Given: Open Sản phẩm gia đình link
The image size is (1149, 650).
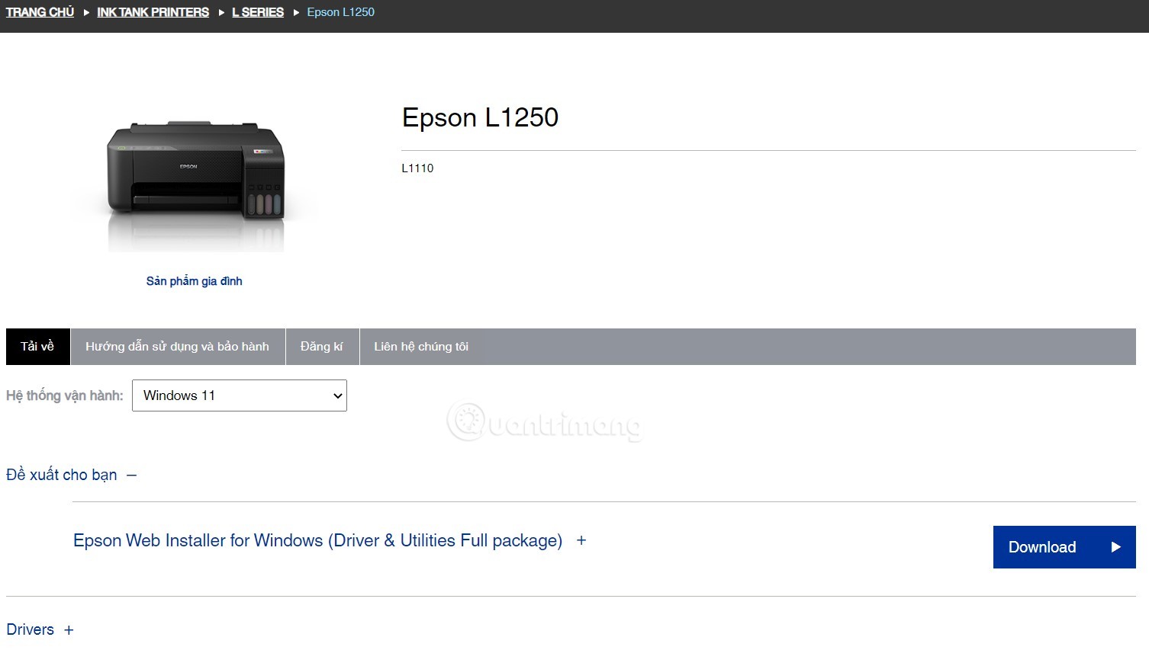Looking at the screenshot, I should pos(195,281).
